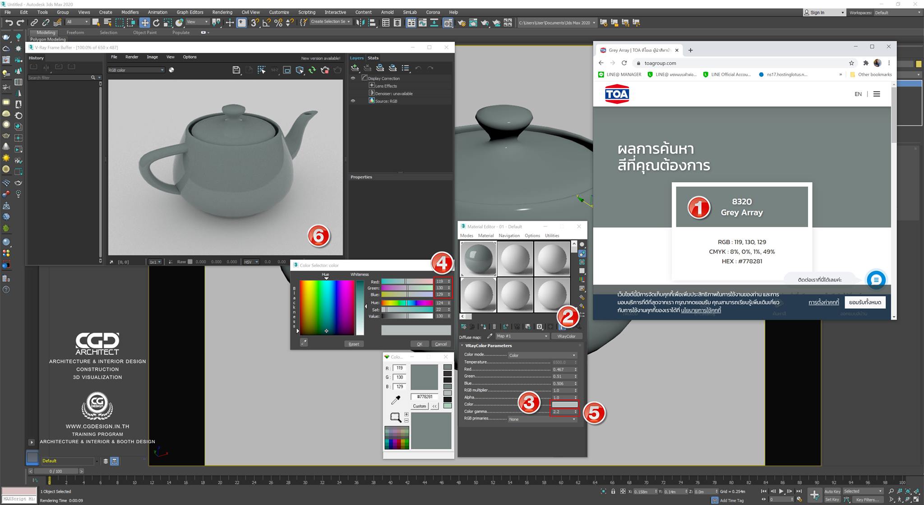Play animation in the timeline controls

tap(781, 491)
